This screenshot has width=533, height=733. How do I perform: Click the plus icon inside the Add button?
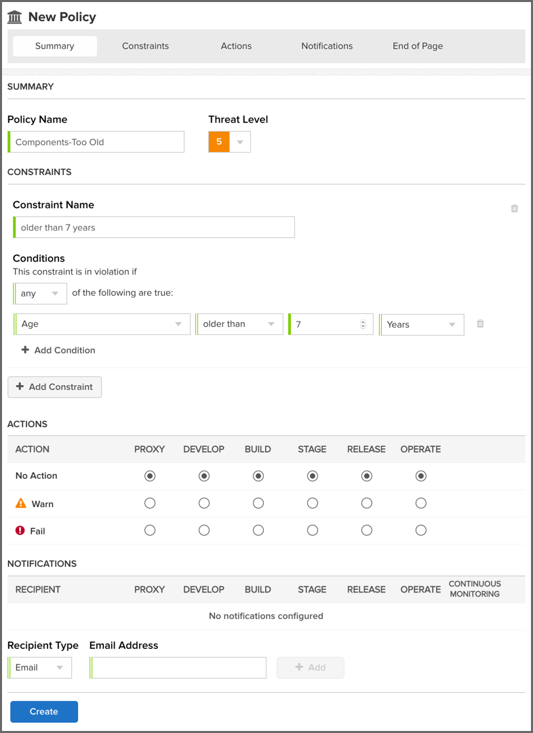pyautogui.click(x=301, y=667)
